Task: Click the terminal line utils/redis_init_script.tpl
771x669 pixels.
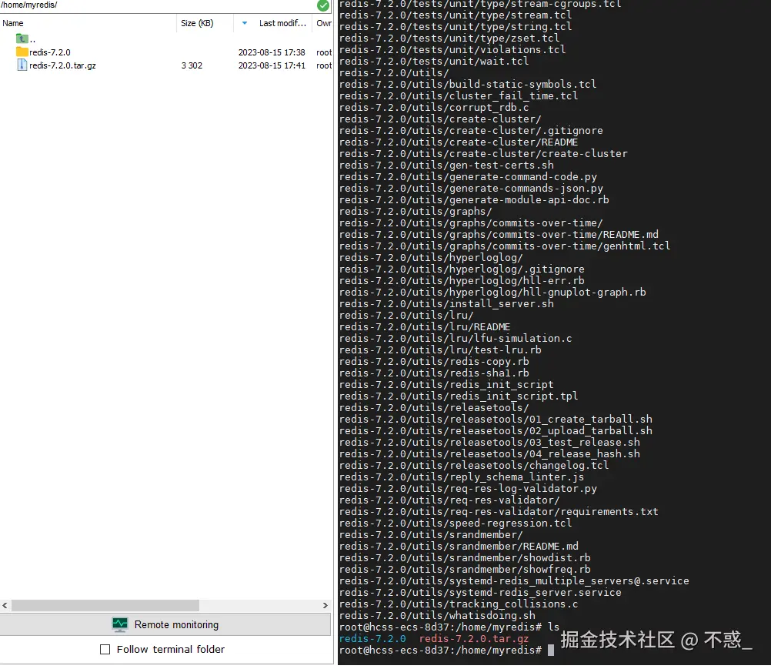Action: pos(459,396)
